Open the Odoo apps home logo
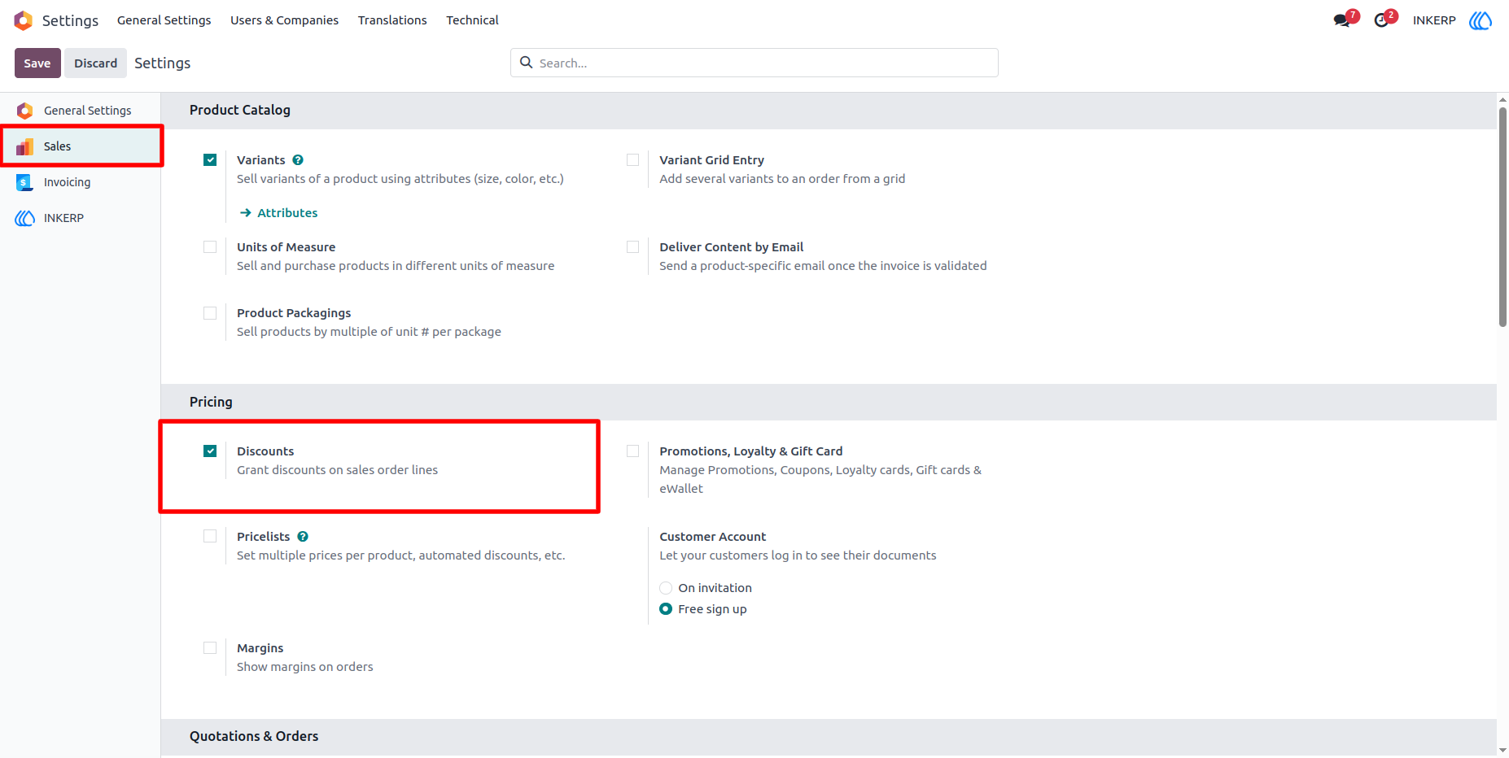 [x=24, y=20]
